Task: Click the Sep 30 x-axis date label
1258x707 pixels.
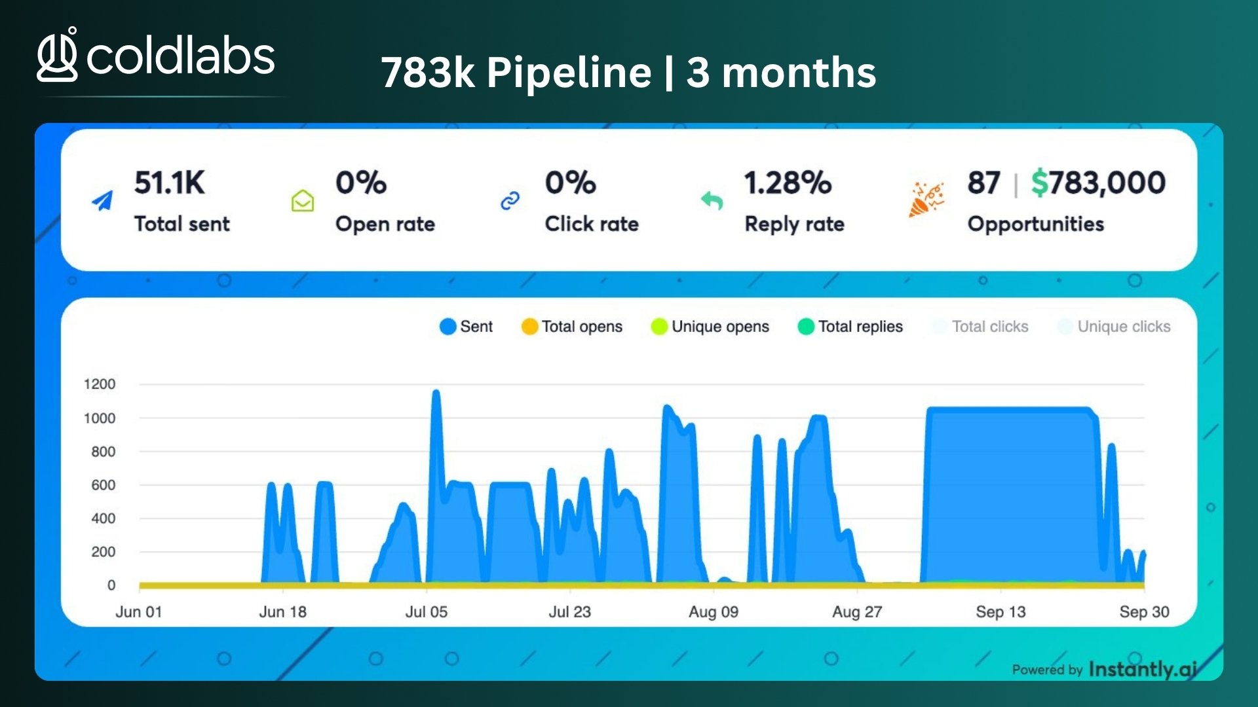Action: (1144, 612)
